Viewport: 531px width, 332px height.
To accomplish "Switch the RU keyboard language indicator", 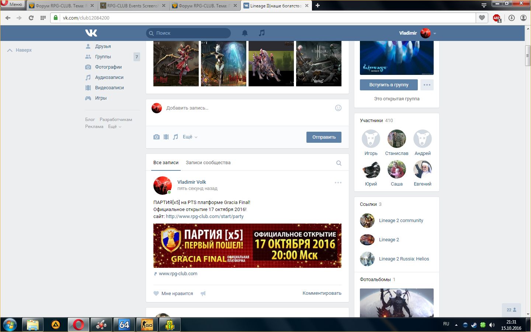I will (446, 324).
